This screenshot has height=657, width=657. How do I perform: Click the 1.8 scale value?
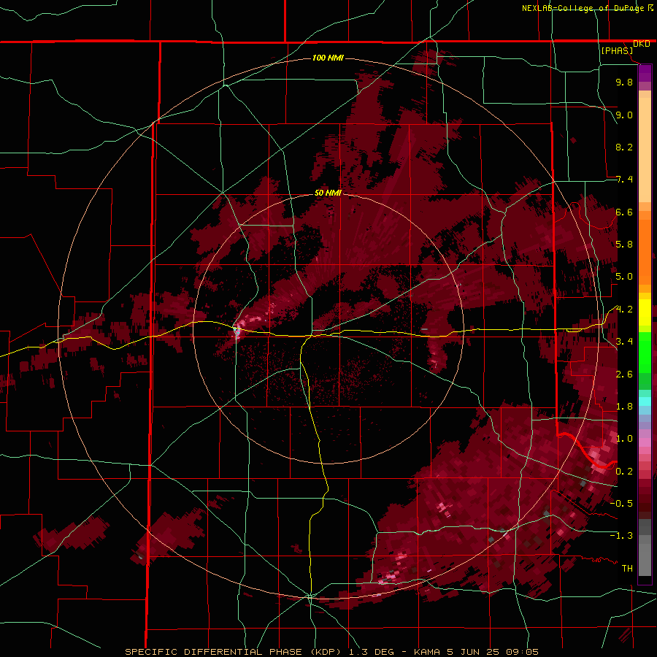click(x=624, y=407)
